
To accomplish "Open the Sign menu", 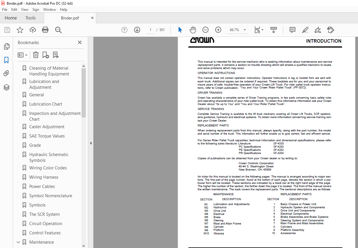I will click(x=36, y=10).
